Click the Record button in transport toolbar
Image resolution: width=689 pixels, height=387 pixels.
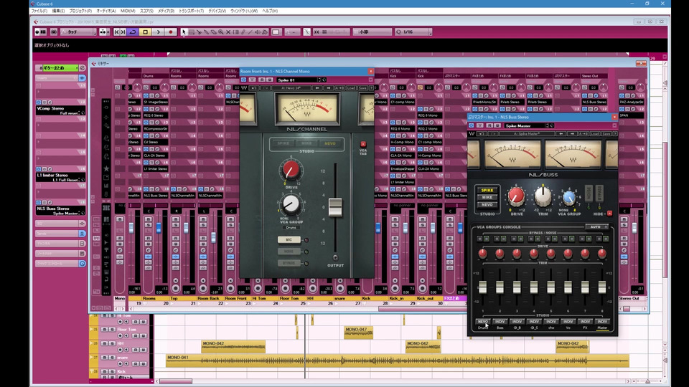pos(171,32)
